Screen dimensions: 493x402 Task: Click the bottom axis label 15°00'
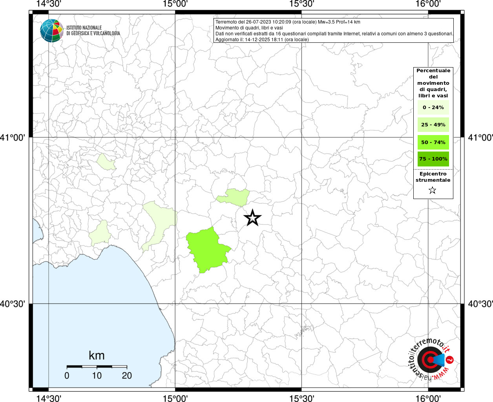tap(175, 398)
